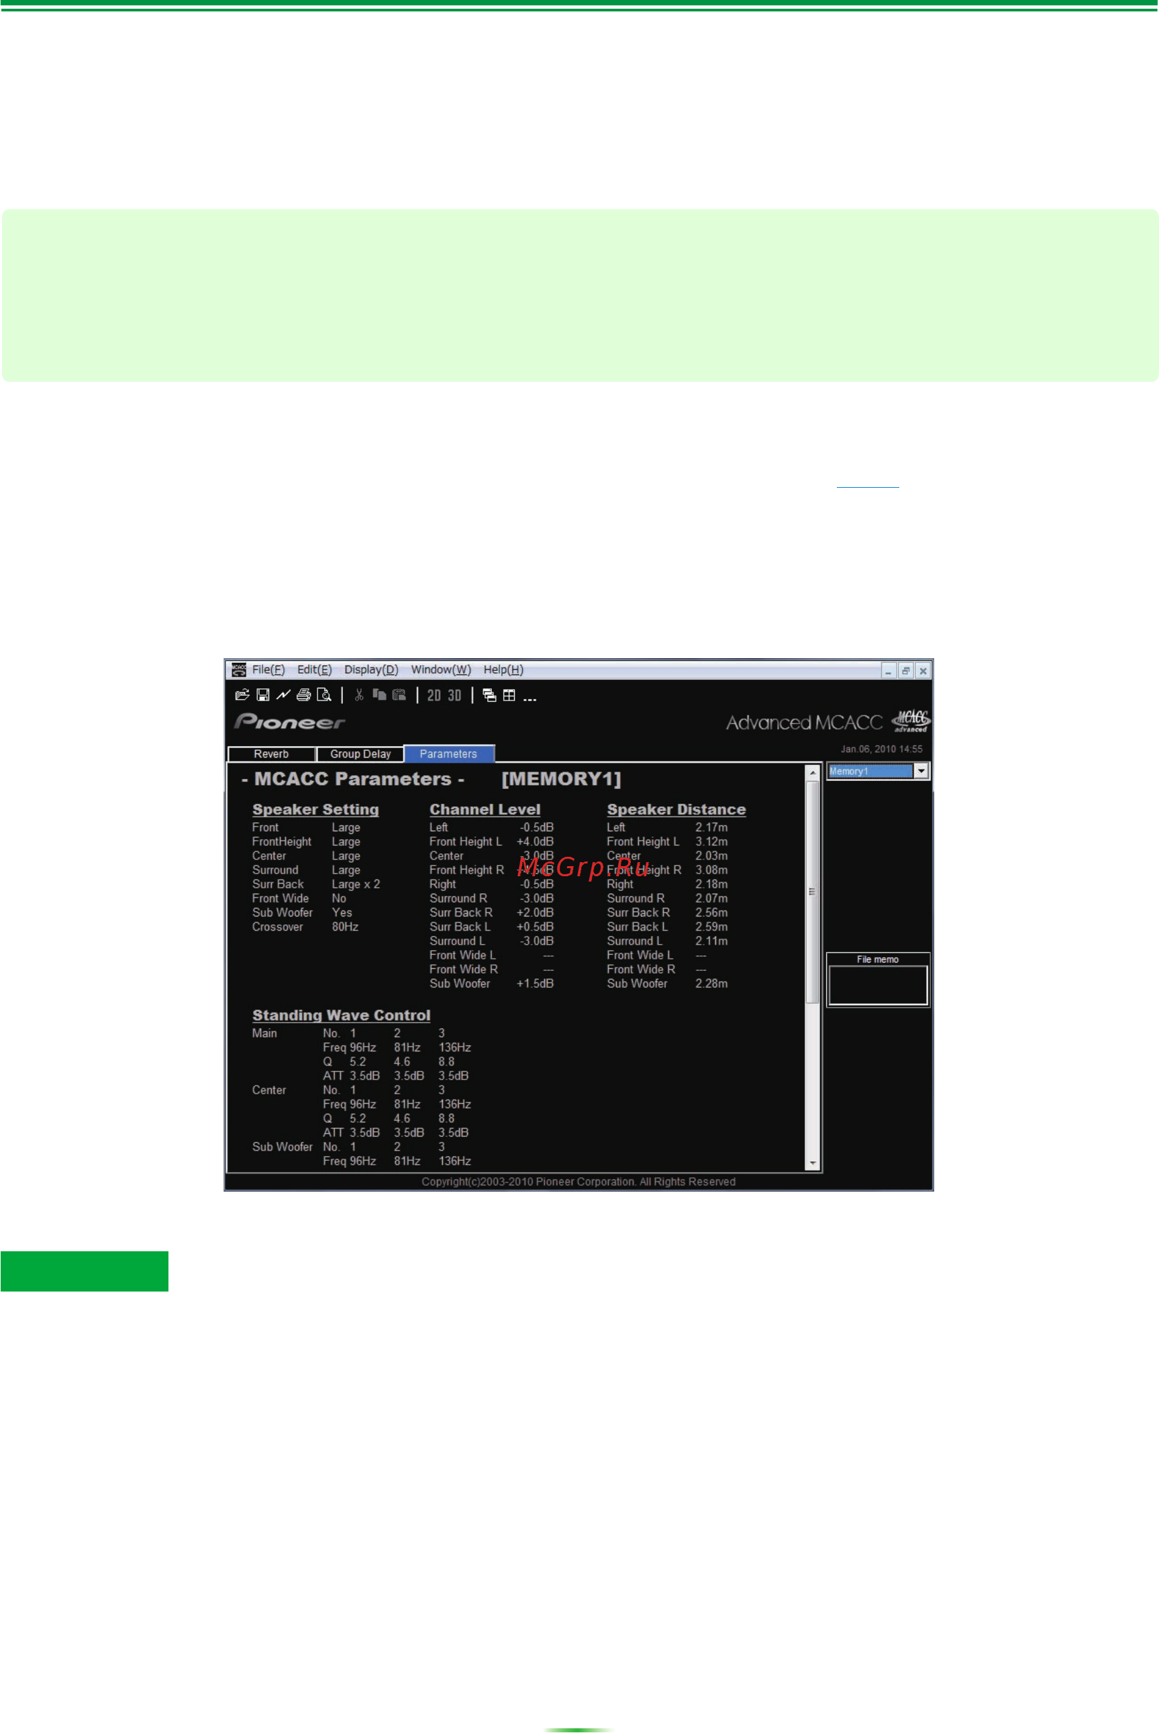The height and width of the screenshot is (1733, 1159).
Task: Click the Tile windows icon
Action: pyautogui.click(x=509, y=694)
